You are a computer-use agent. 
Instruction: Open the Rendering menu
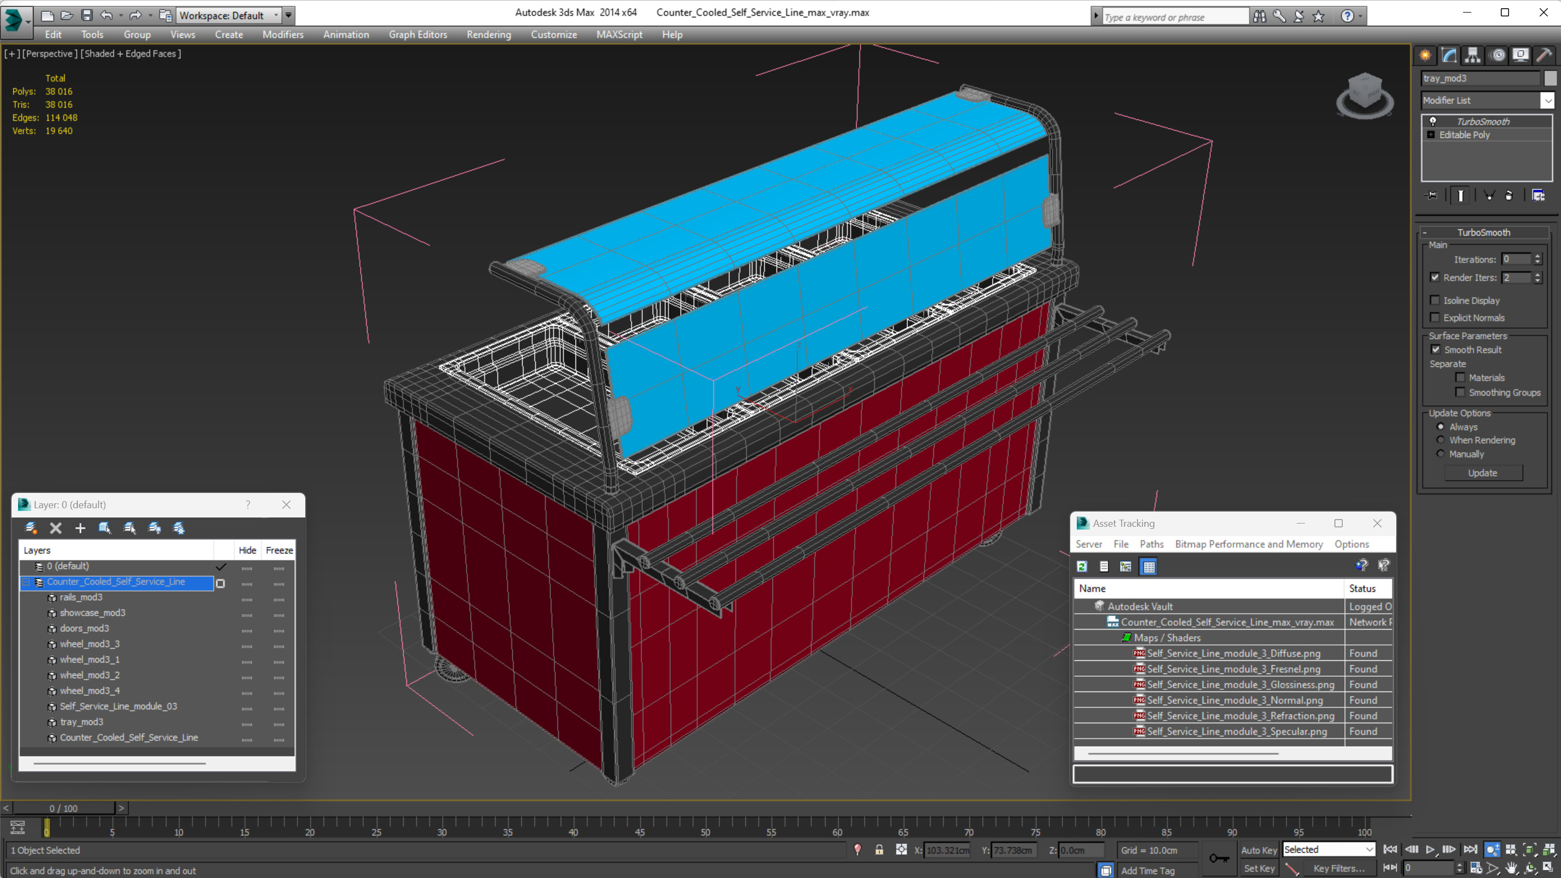pyautogui.click(x=489, y=34)
